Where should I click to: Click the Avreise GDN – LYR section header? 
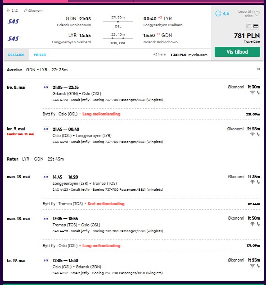(37, 70)
